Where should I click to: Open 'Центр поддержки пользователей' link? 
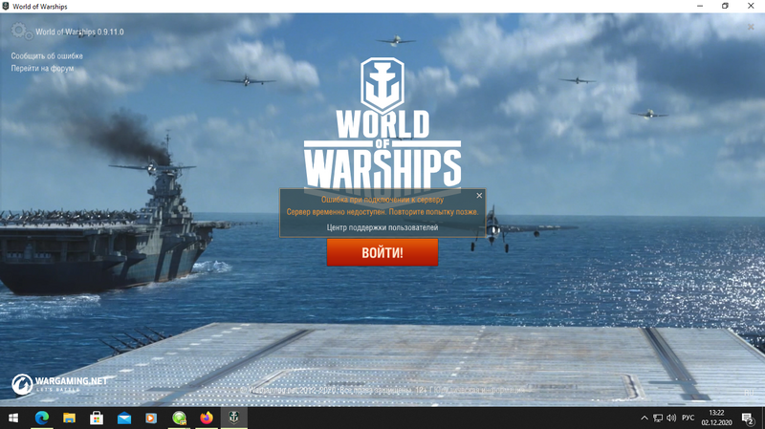382,227
